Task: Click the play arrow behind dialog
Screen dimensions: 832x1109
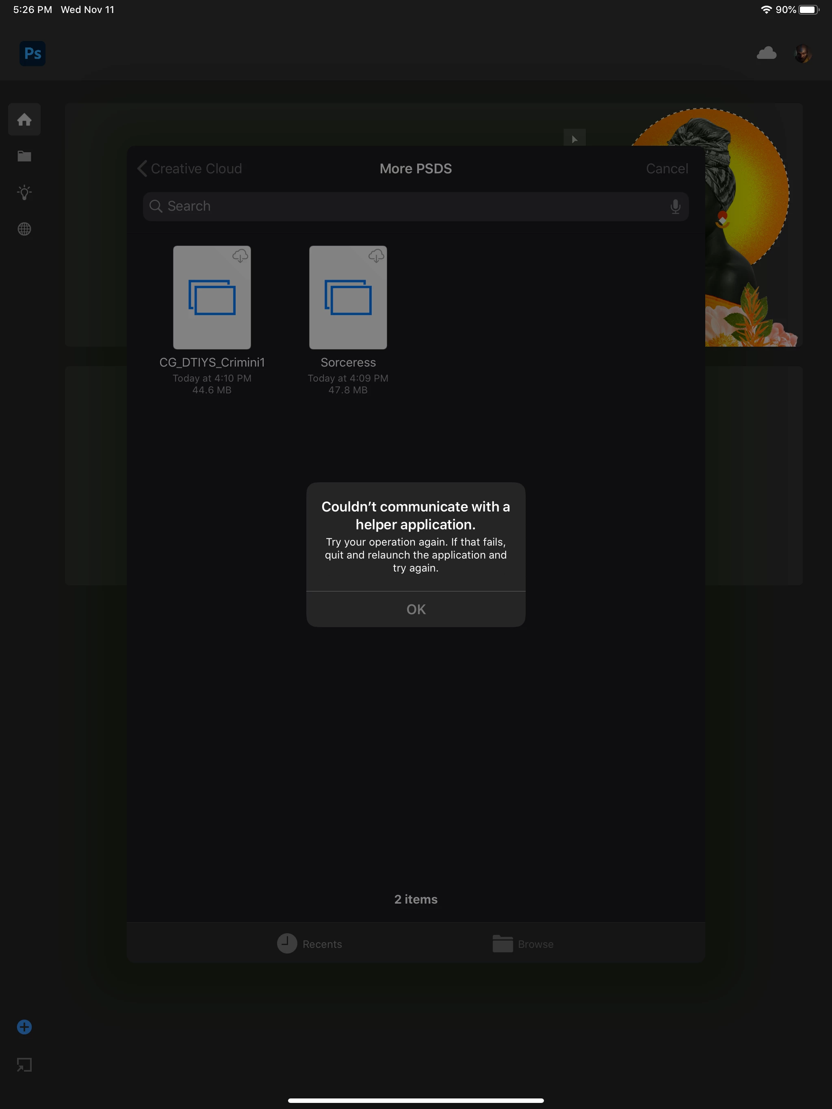Action: tap(574, 139)
